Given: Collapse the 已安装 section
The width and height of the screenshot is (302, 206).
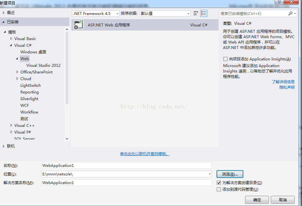Looking at the screenshot, I should pyautogui.click(x=3, y=22).
